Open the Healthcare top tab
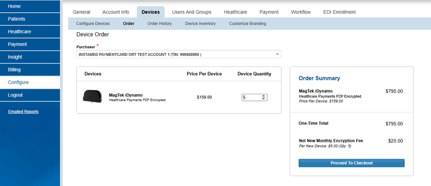Image resolution: width=431 pixels, height=186 pixels. tap(235, 12)
